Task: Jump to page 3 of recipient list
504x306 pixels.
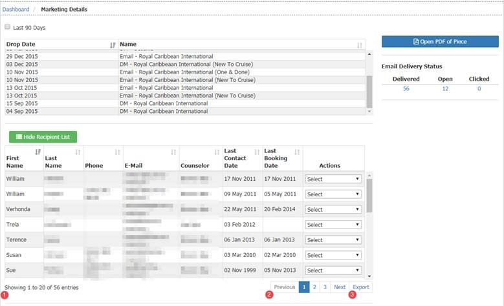Action: [x=325, y=287]
